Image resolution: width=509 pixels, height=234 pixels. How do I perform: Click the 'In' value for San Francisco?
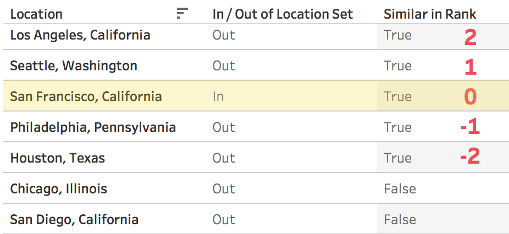click(218, 97)
